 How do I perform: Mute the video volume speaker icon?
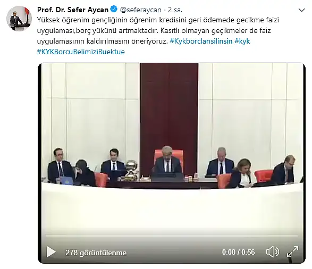point(273,252)
